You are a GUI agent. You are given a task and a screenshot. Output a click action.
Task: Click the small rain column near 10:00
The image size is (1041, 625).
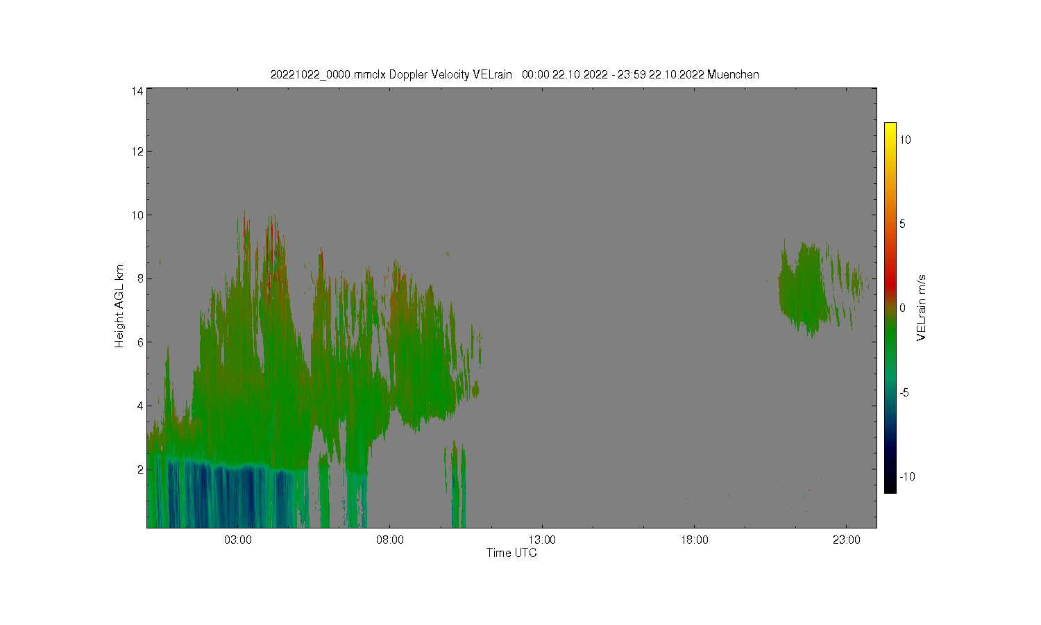pos(455,485)
